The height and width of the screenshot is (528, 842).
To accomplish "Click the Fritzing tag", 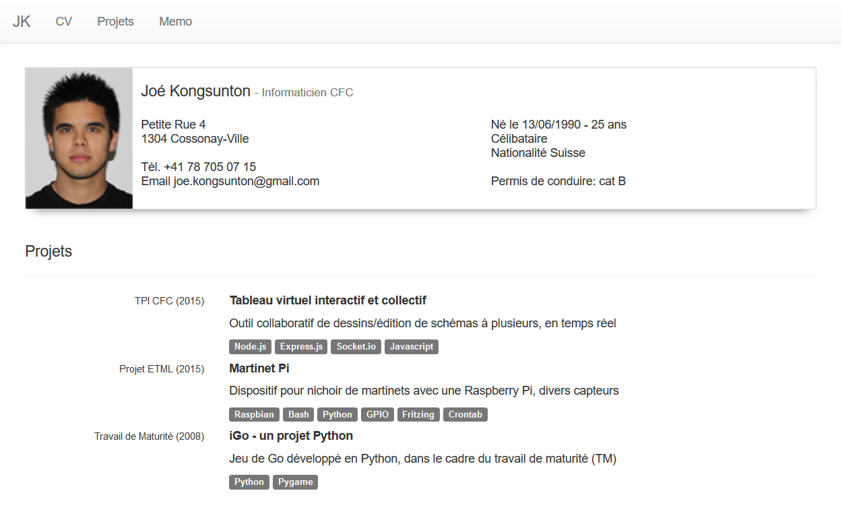I will 418,414.
